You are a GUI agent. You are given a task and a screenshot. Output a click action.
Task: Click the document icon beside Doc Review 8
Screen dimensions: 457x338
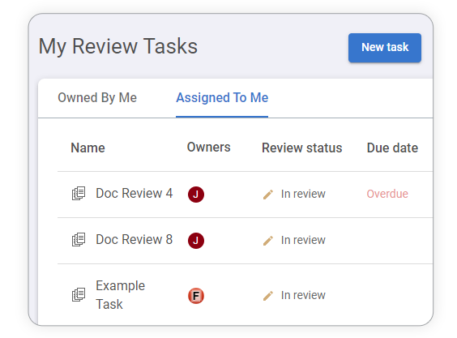[79, 240]
